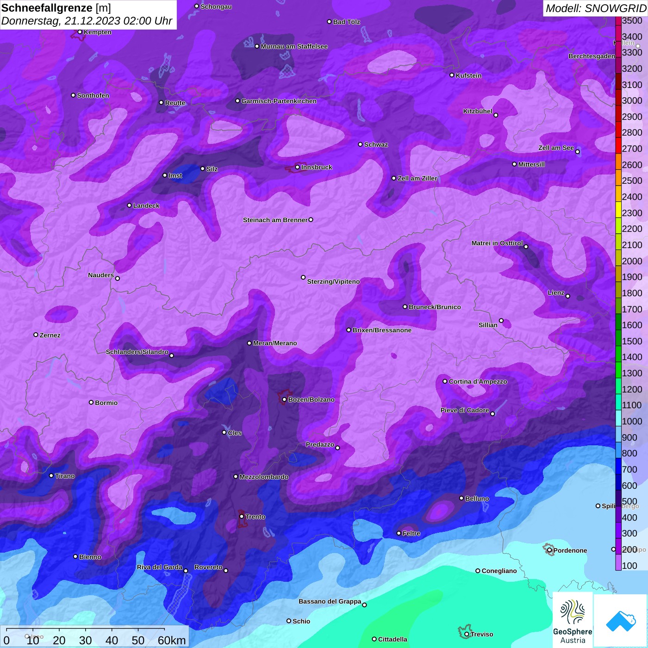Click the Mezzolombardo label

point(264,477)
